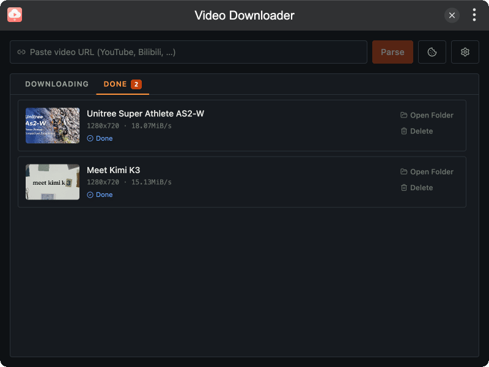Focus the Paste video URL input field
The height and width of the screenshot is (367, 489).
(x=188, y=52)
